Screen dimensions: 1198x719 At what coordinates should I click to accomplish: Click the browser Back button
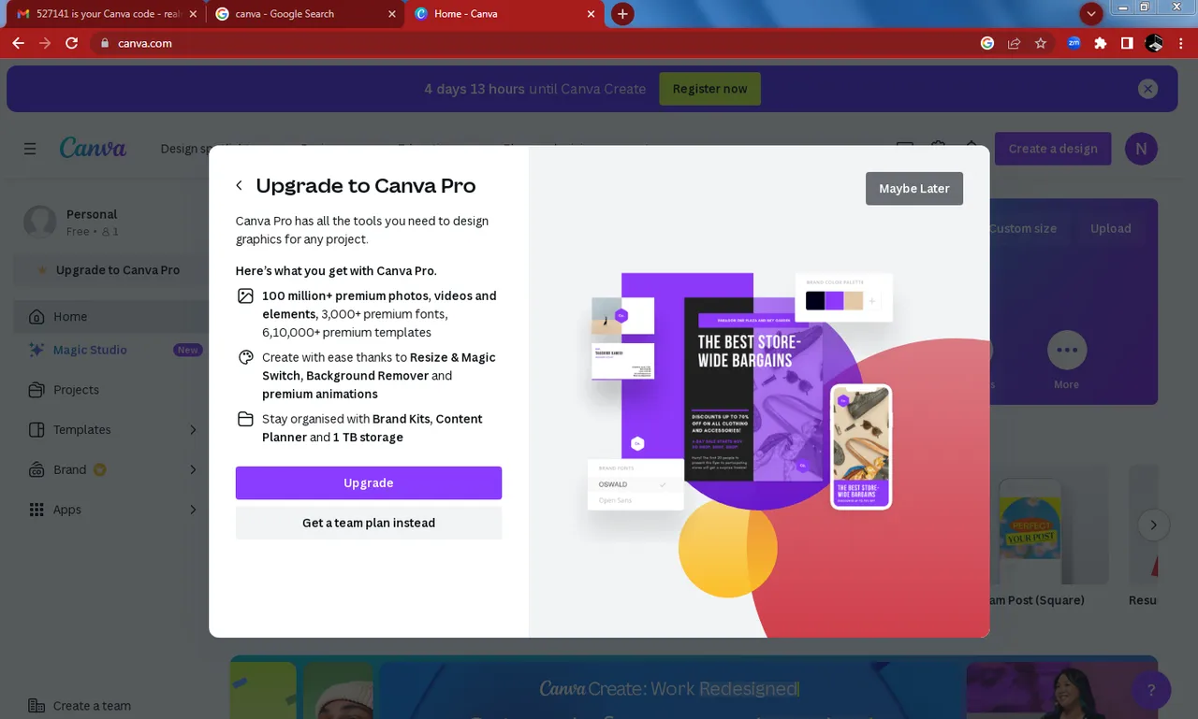pos(18,43)
